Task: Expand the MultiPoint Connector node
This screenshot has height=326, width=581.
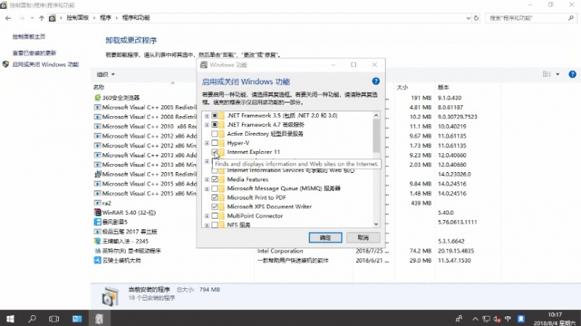Action: 207,216
